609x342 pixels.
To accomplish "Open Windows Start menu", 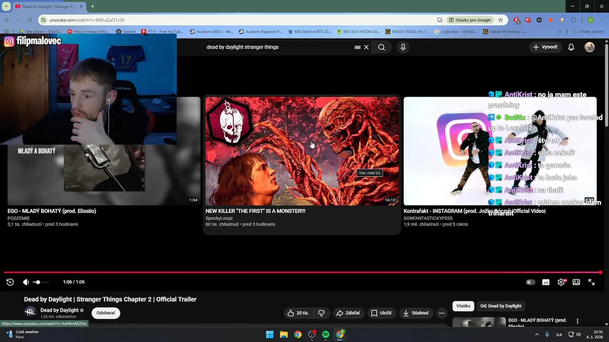I will 270,334.
